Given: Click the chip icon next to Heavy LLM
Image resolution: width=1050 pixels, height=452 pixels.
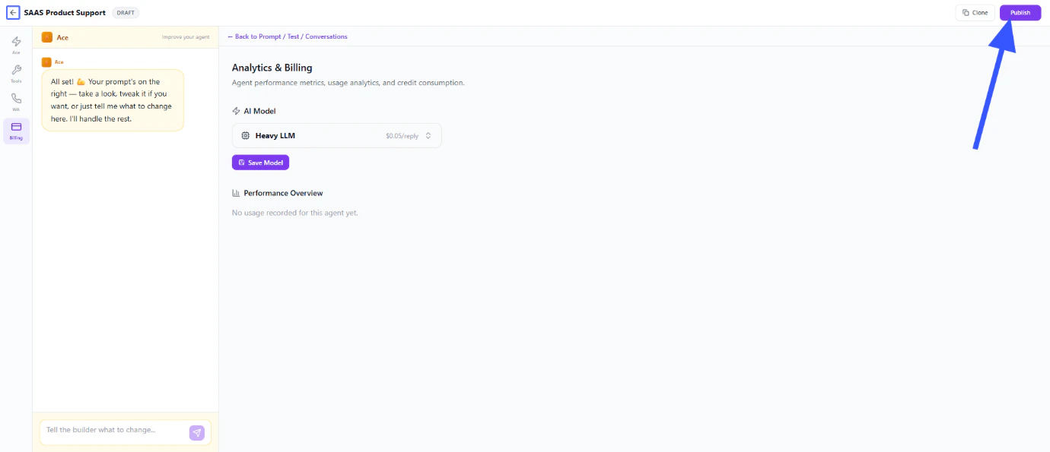Looking at the screenshot, I should [x=245, y=136].
